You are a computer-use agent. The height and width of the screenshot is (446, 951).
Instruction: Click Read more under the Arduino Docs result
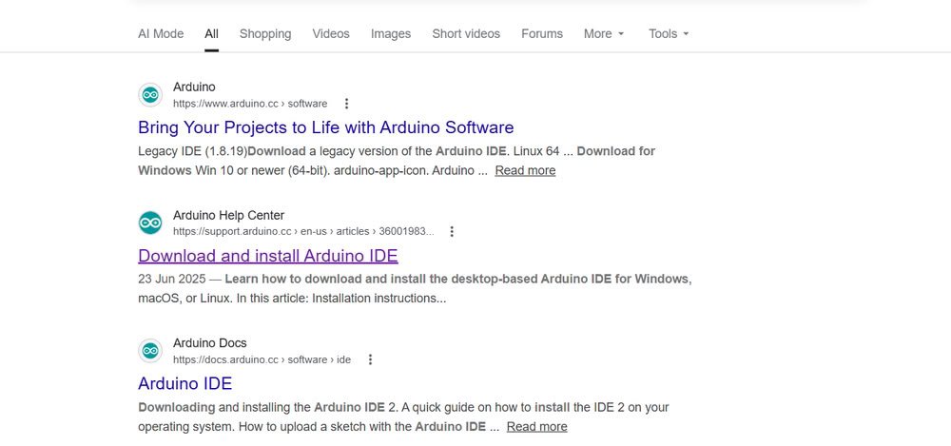536,427
